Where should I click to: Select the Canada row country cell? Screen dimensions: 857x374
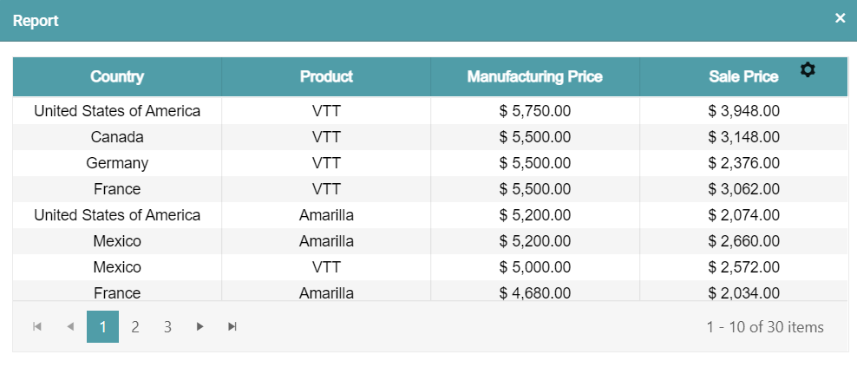tap(117, 137)
